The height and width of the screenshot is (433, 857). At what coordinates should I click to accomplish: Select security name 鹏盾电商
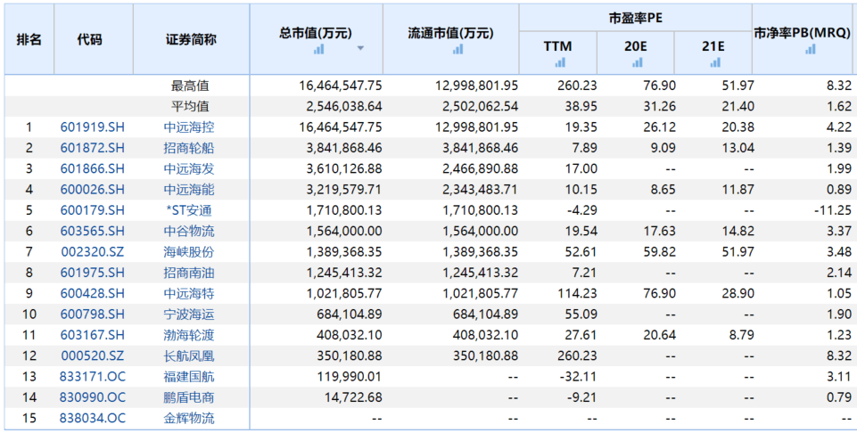[189, 397]
